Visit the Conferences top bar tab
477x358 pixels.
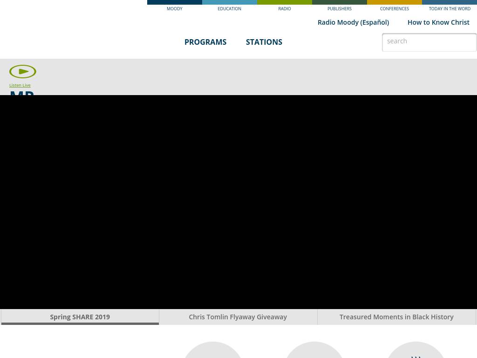point(394,7)
